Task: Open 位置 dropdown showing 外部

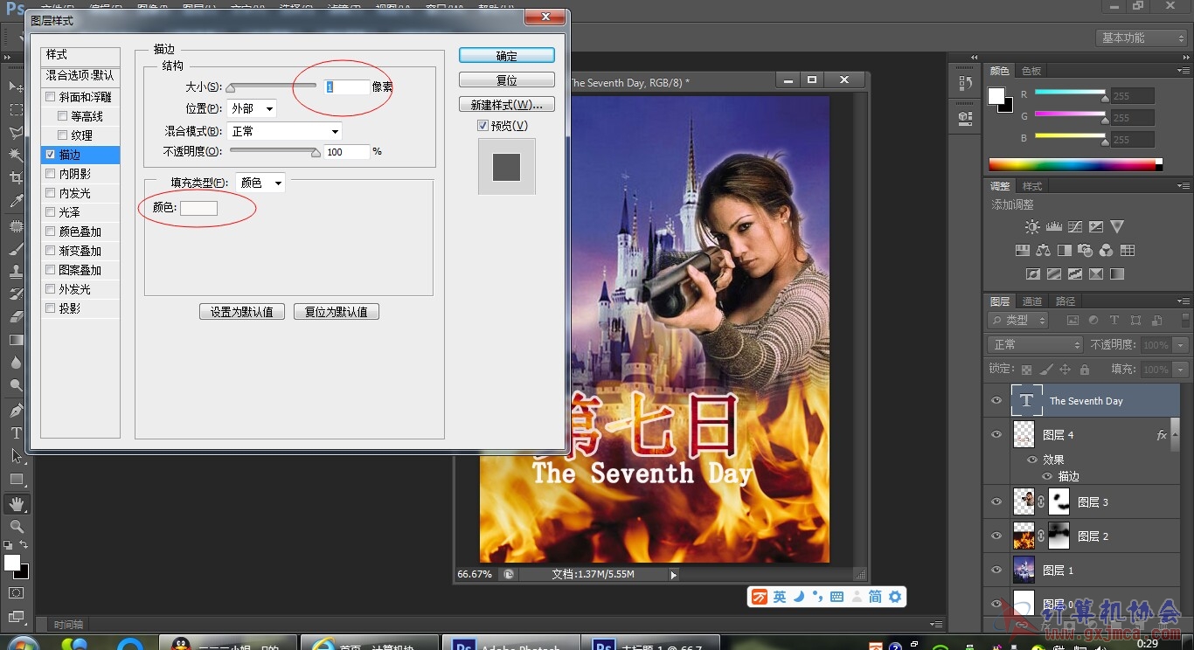Action: coord(252,108)
